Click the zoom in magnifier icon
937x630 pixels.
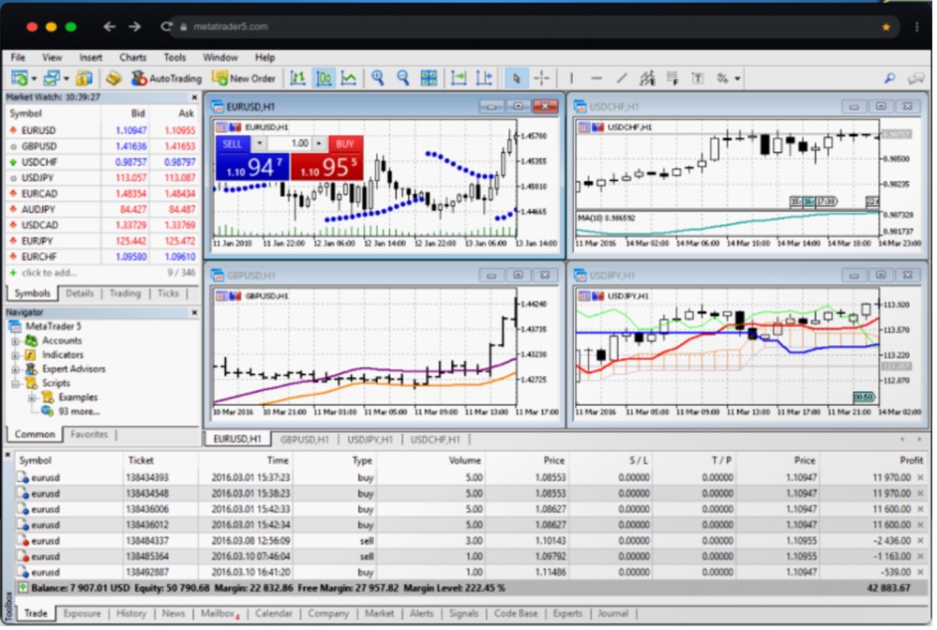tap(378, 79)
